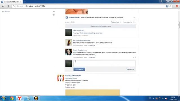Image resolution: width=180 pixels, height=101 pixels.
Task: Open the post timestamp 'вчера в 23:26'
Action: click(70, 22)
